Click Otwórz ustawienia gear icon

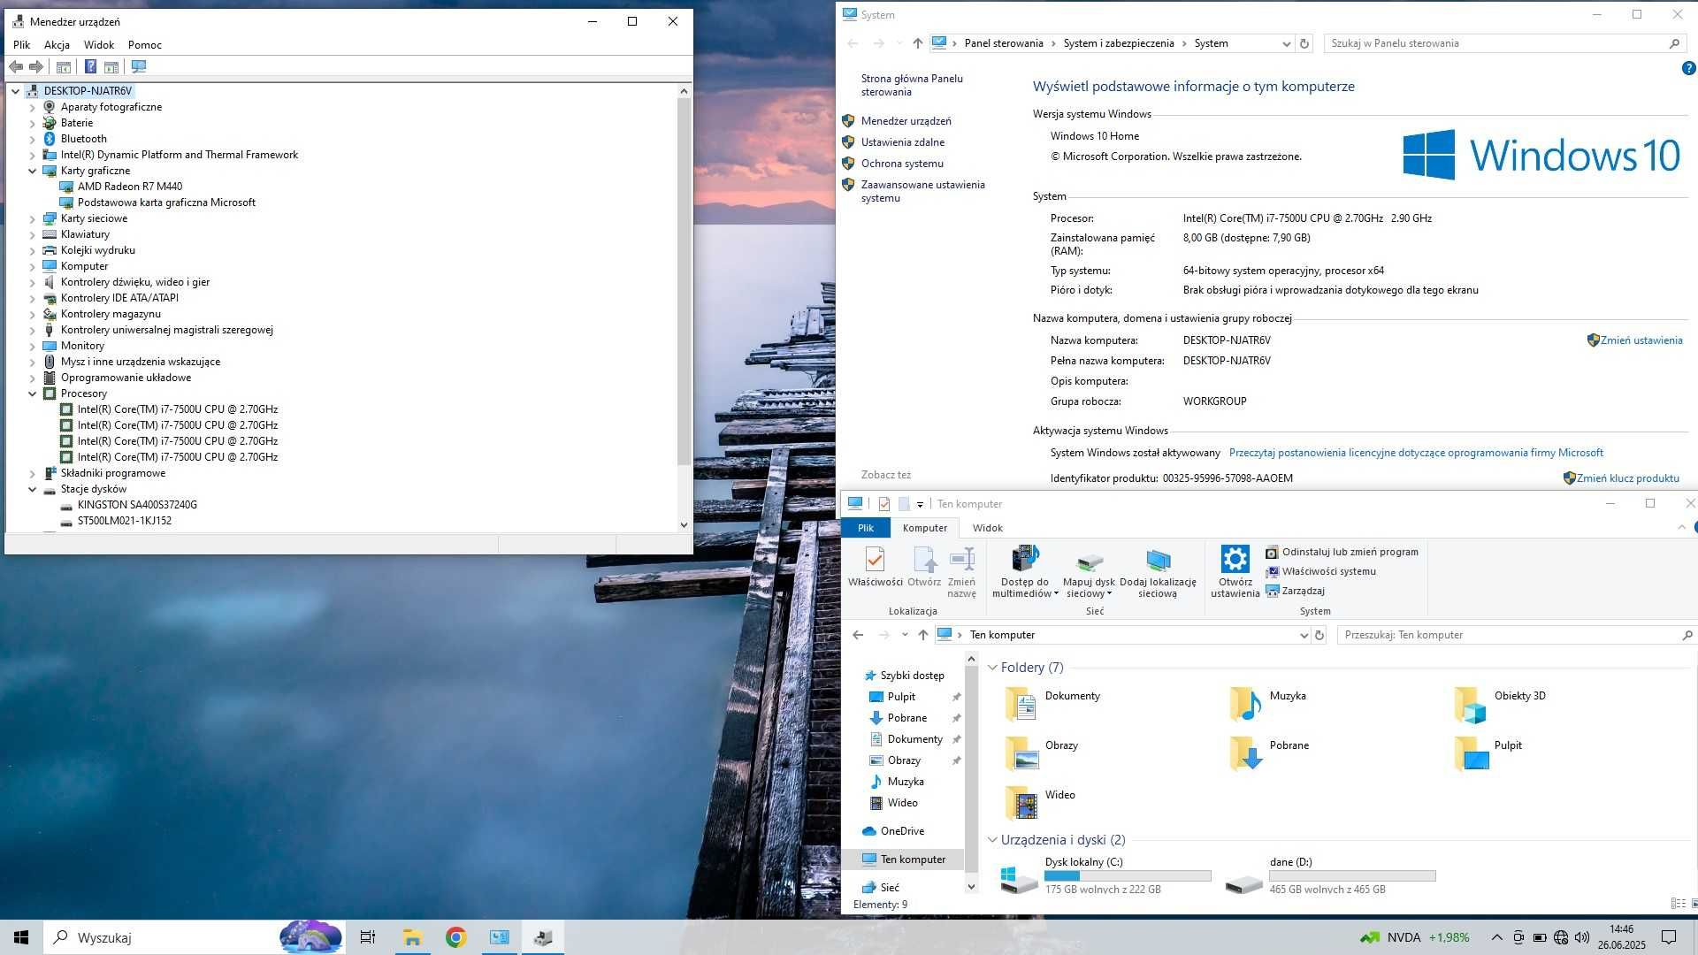[1235, 571]
